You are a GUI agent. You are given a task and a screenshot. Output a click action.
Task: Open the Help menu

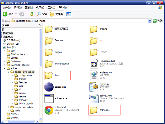click(63, 7)
